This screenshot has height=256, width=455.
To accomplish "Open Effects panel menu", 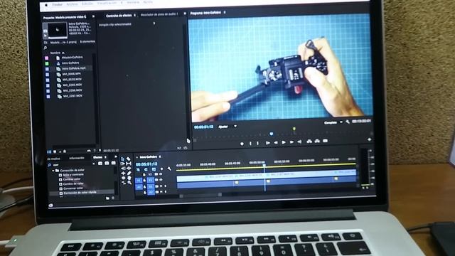I will click(106, 157).
